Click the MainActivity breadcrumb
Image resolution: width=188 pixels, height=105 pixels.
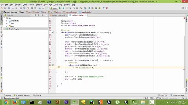click(x=85, y=12)
